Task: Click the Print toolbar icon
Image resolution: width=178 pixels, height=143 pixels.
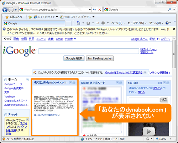Action: point(103,23)
